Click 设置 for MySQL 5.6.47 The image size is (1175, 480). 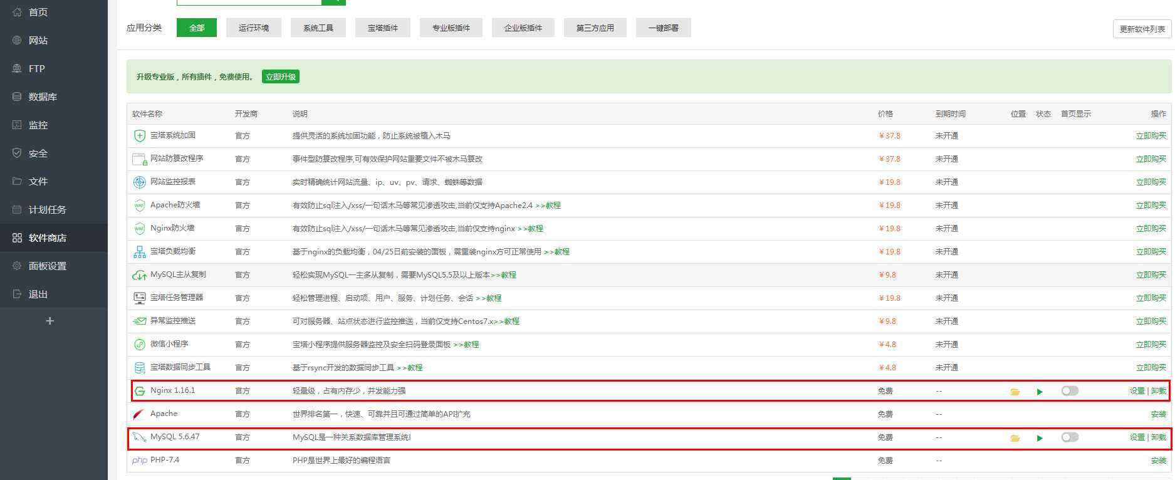tap(1137, 437)
